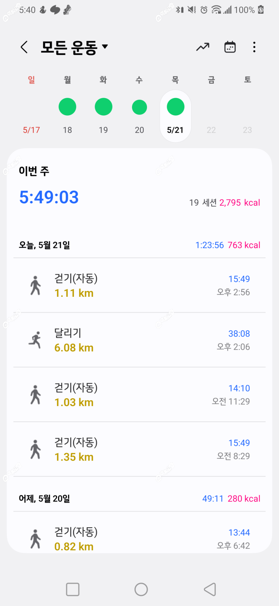
Task: Tap walking icon of 1.35 km session
Action: [35, 449]
